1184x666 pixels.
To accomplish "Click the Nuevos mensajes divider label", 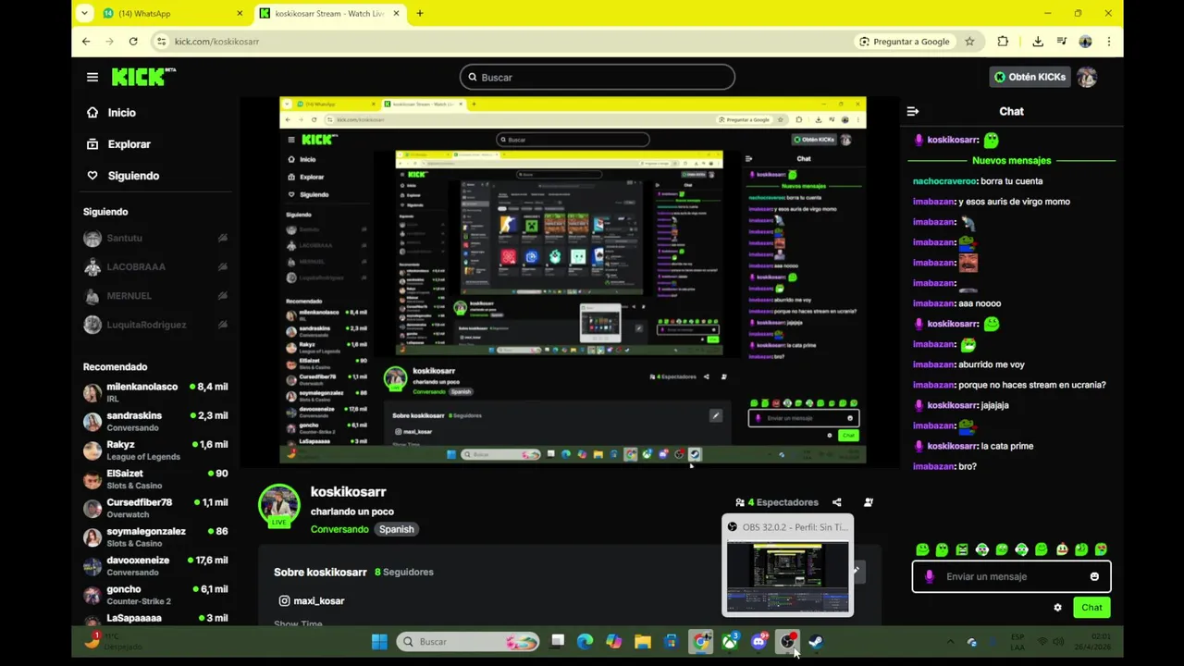I will click(1011, 160).
